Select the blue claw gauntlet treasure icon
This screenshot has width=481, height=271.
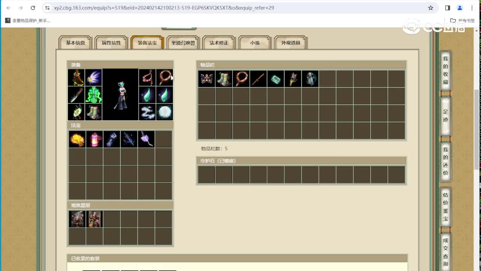click(x=112, y=139)
